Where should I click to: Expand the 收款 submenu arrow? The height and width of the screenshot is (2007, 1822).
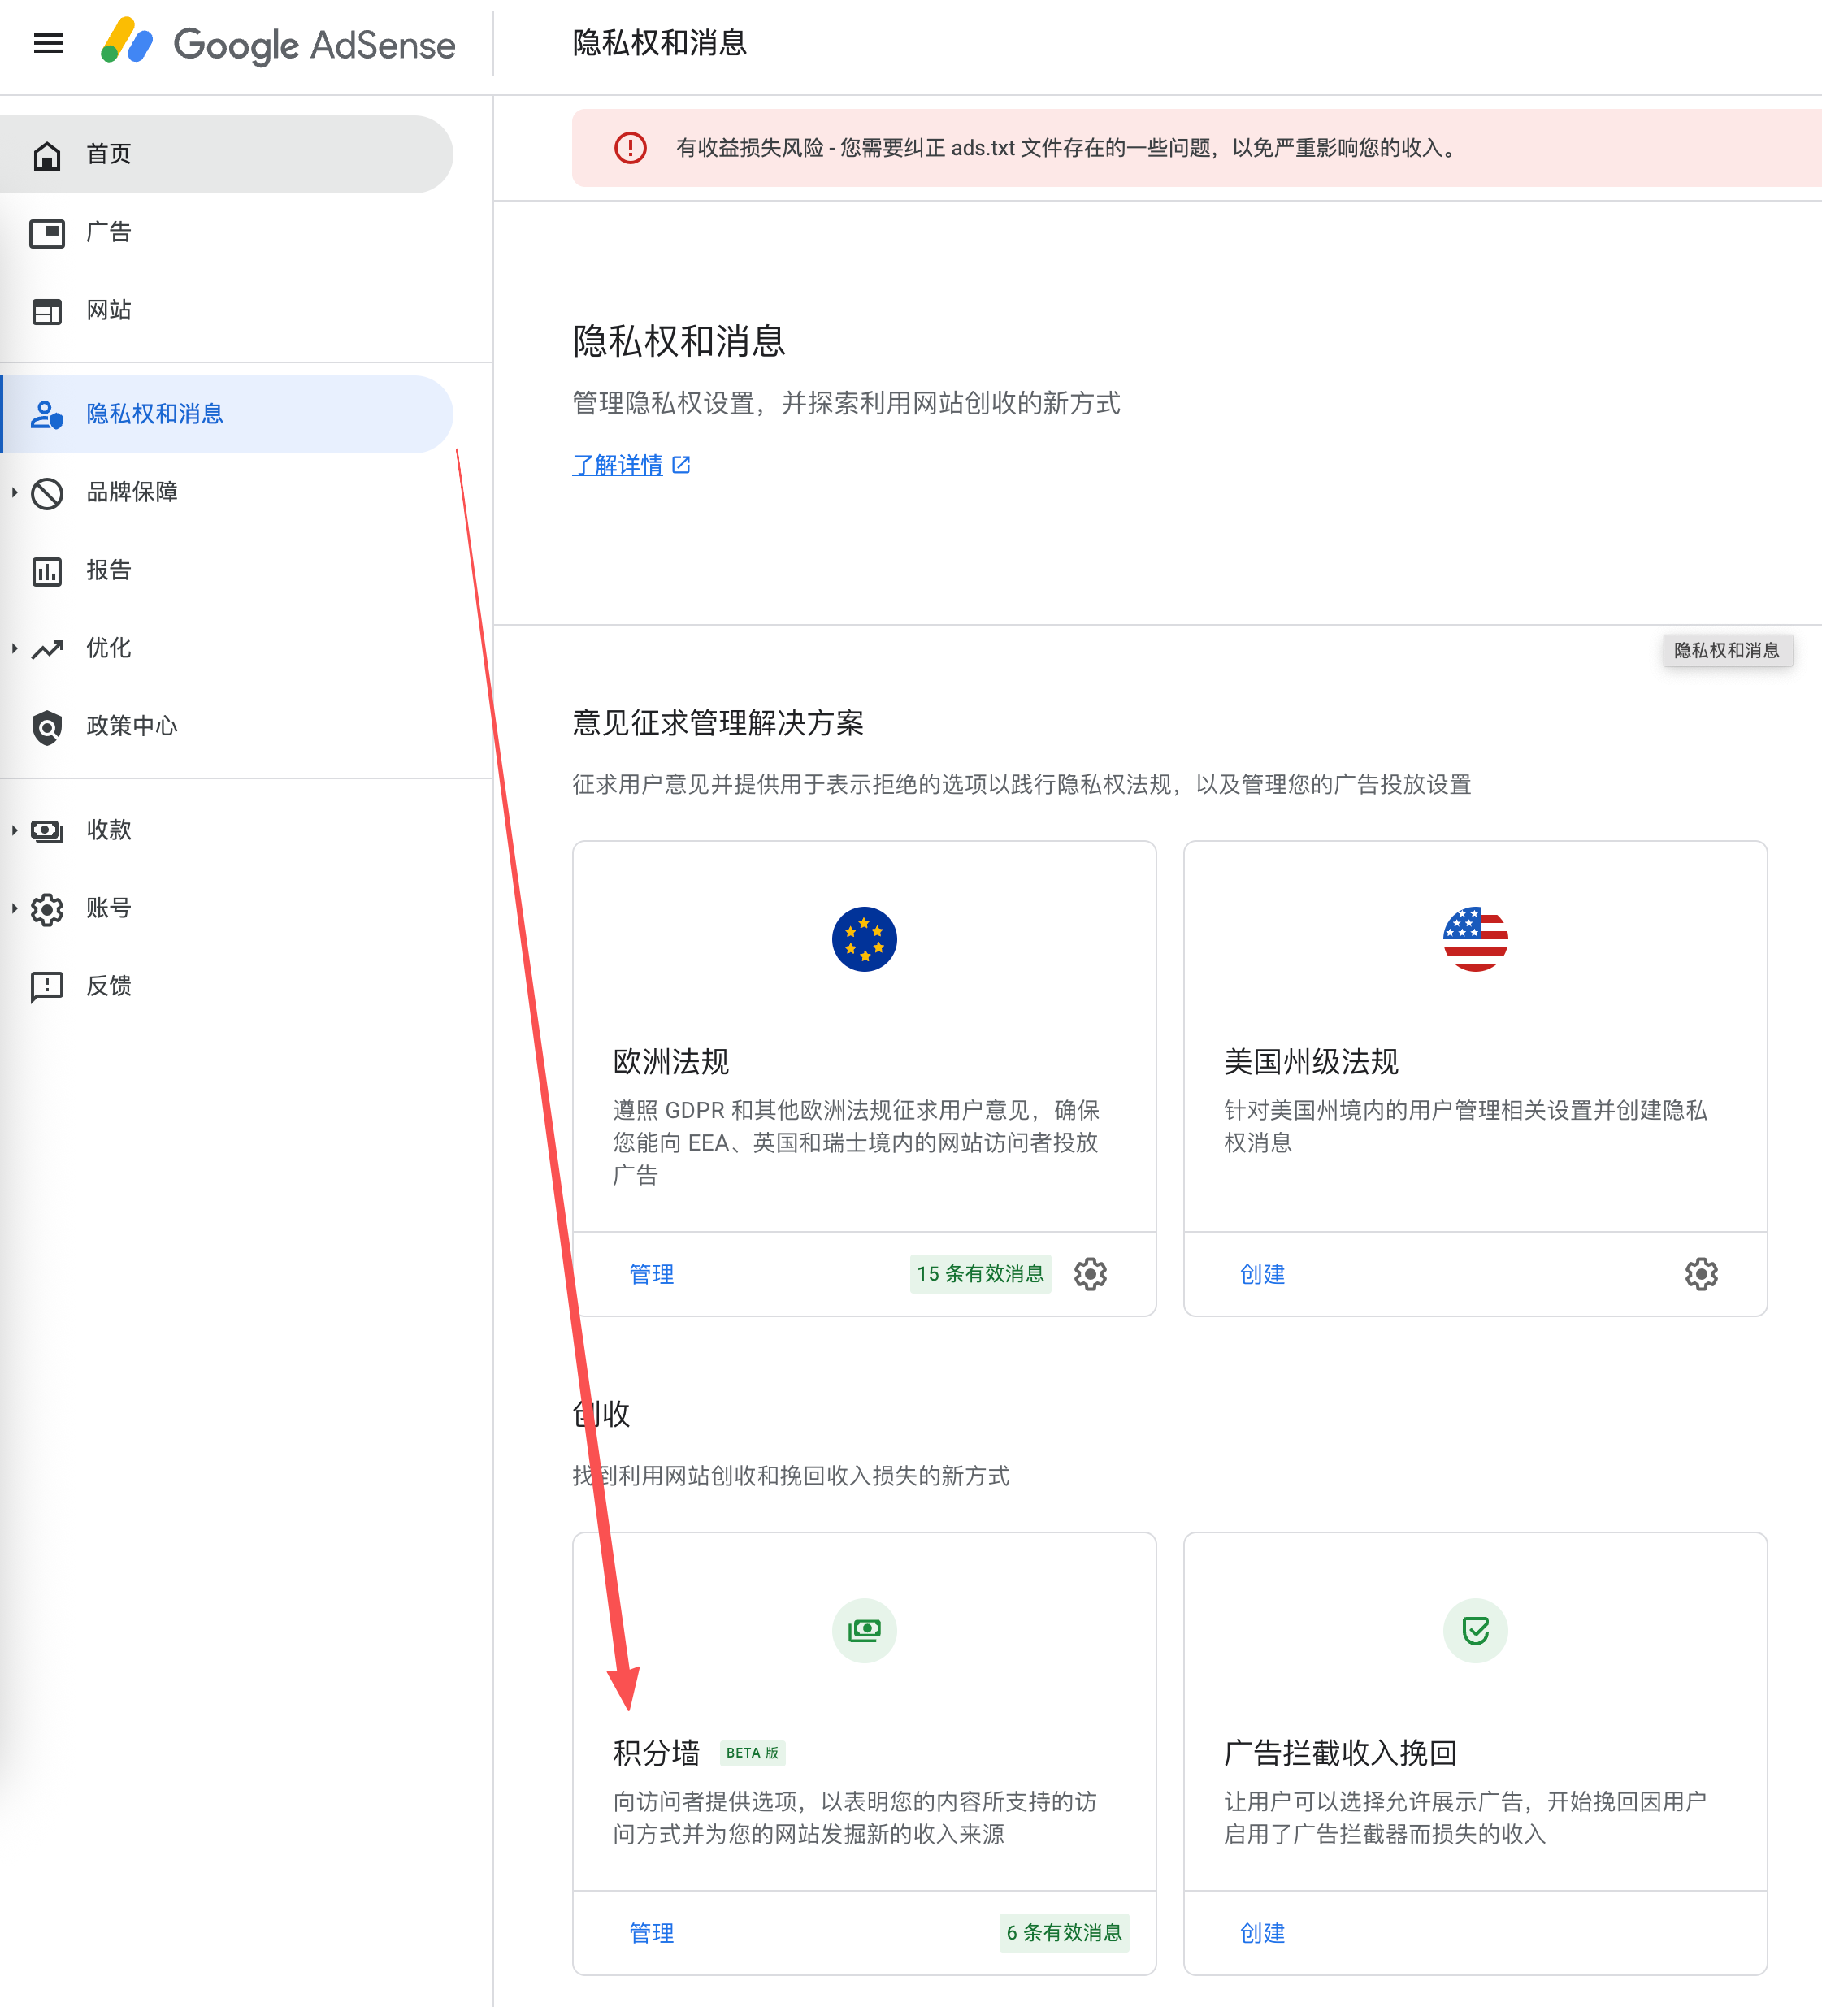(x=14, y=830)
